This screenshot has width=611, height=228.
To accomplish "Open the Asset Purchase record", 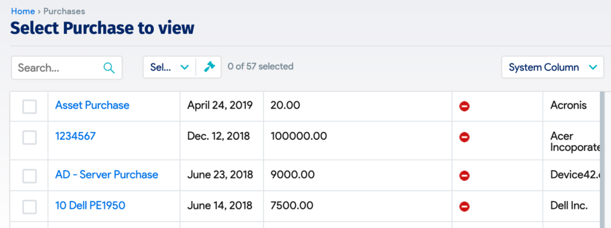I will pos(92,105).
